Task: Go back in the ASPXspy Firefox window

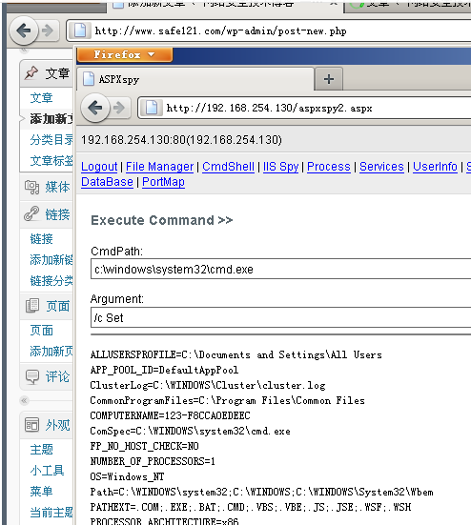Action: tap(95, 108)
